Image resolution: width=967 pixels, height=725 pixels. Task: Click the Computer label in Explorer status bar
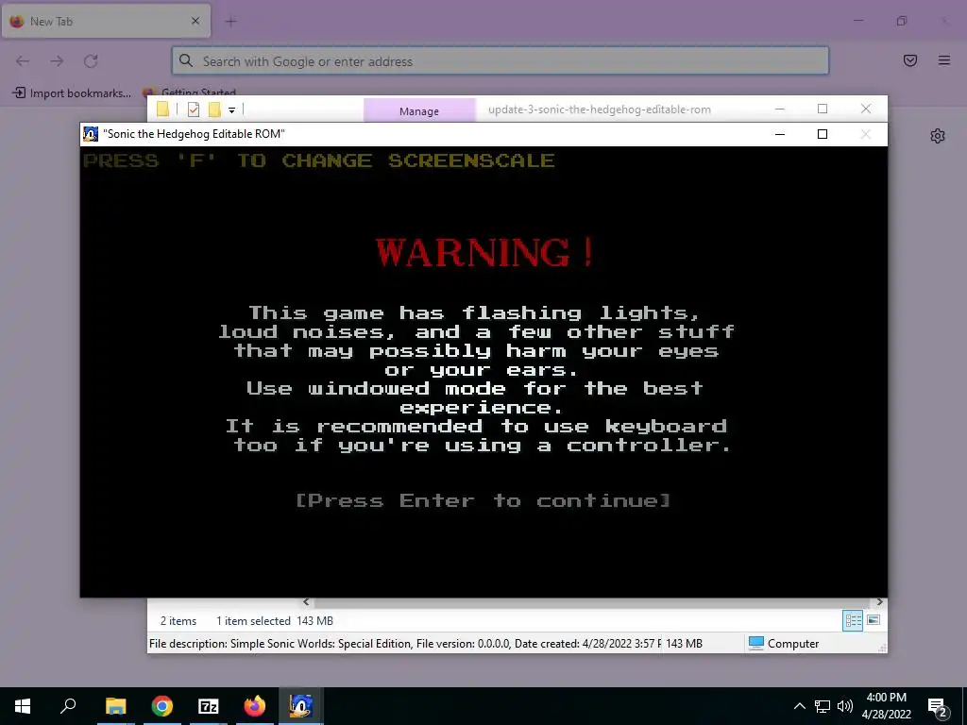pos(793,644)
